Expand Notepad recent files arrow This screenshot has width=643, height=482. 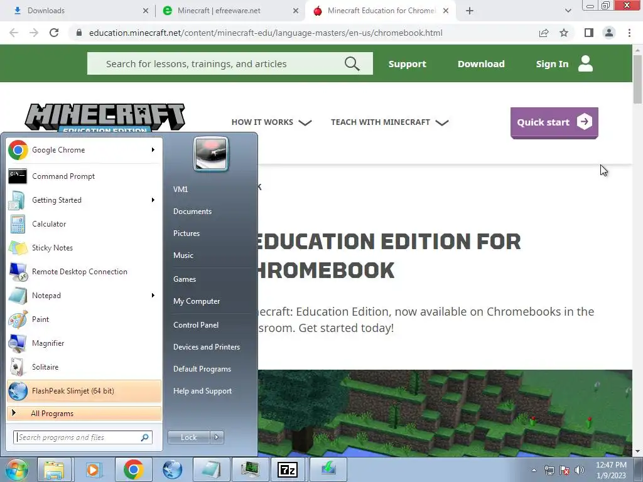(153, 296)
